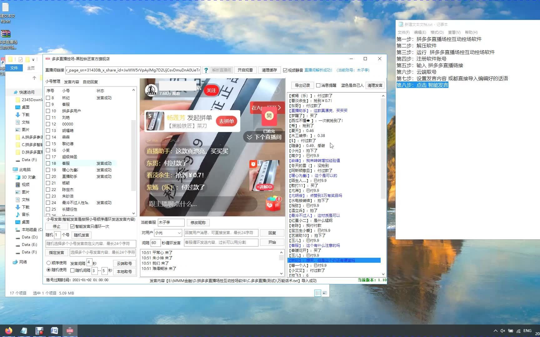The height and width of the screenshot is (337, 540).
Task: Click the streamer avatar icon in video
Action: [151, 90]
